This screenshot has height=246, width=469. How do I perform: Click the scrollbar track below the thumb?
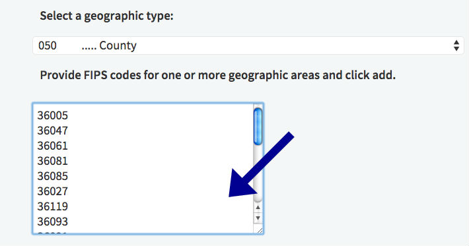pyautogui.click(x=258, y=173)
